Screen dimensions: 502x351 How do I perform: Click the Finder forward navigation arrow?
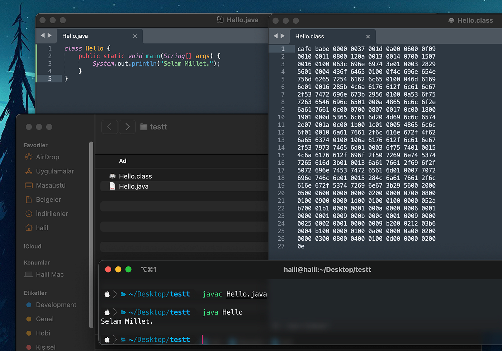click(127, 127)
